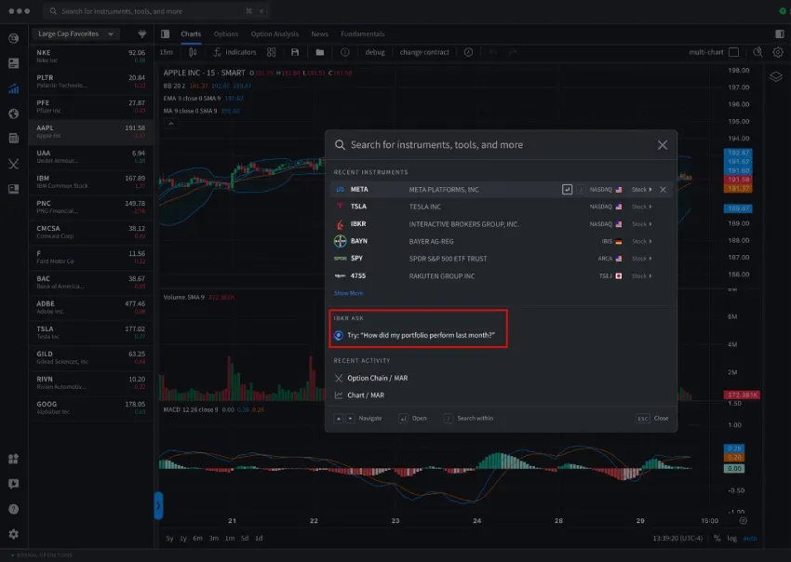Click the change contract button

pos(424,52)
